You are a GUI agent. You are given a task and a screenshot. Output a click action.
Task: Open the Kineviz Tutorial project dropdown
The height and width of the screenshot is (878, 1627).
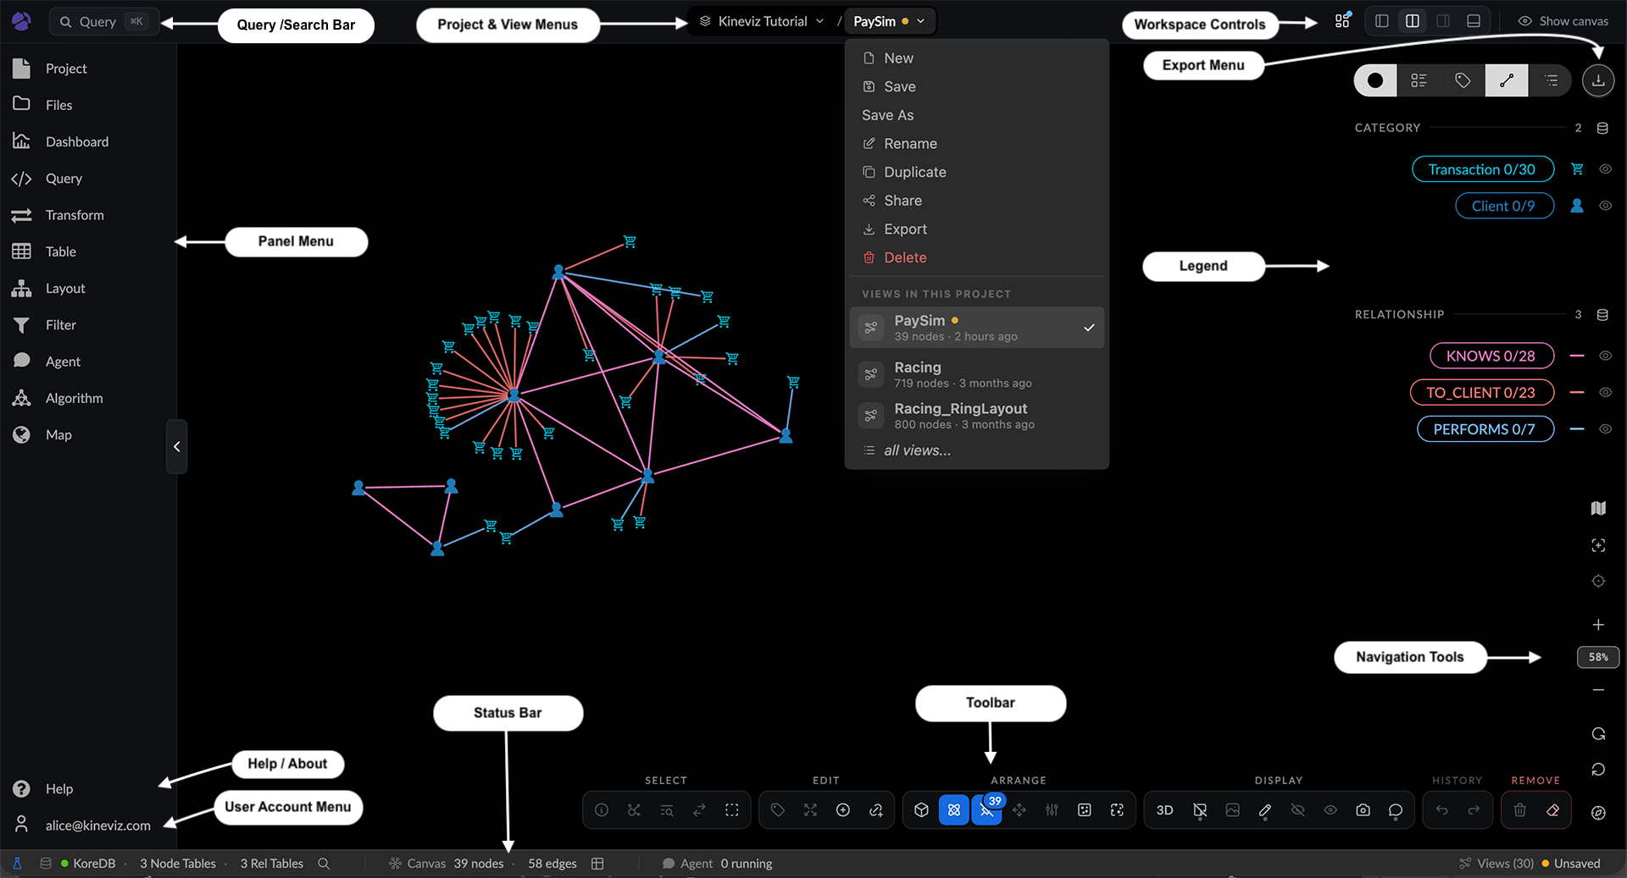pyautogui.click(x=761, y=21)
